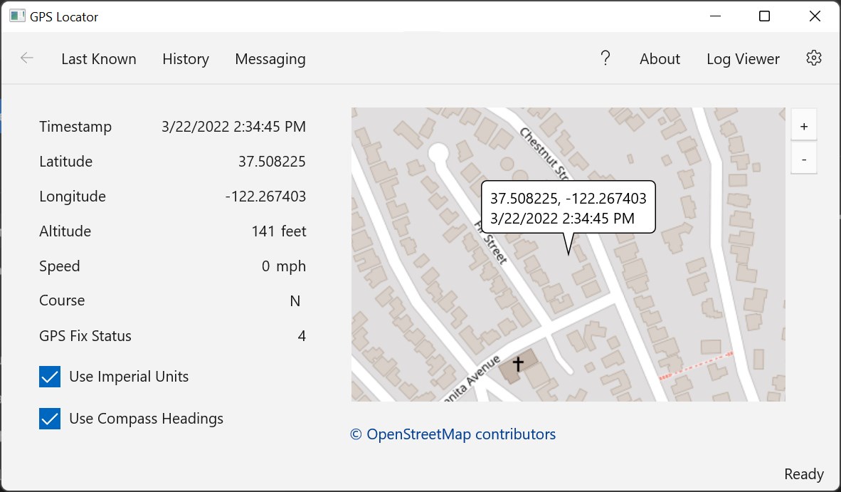The width and height of the screenshot is (841, 492).
Task: Open the help question mark icon
Action: (605, 58)
